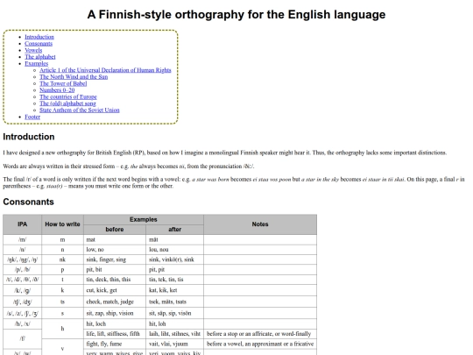Click the page title heading
Viewport: 473px width, 355px height.
236,15
